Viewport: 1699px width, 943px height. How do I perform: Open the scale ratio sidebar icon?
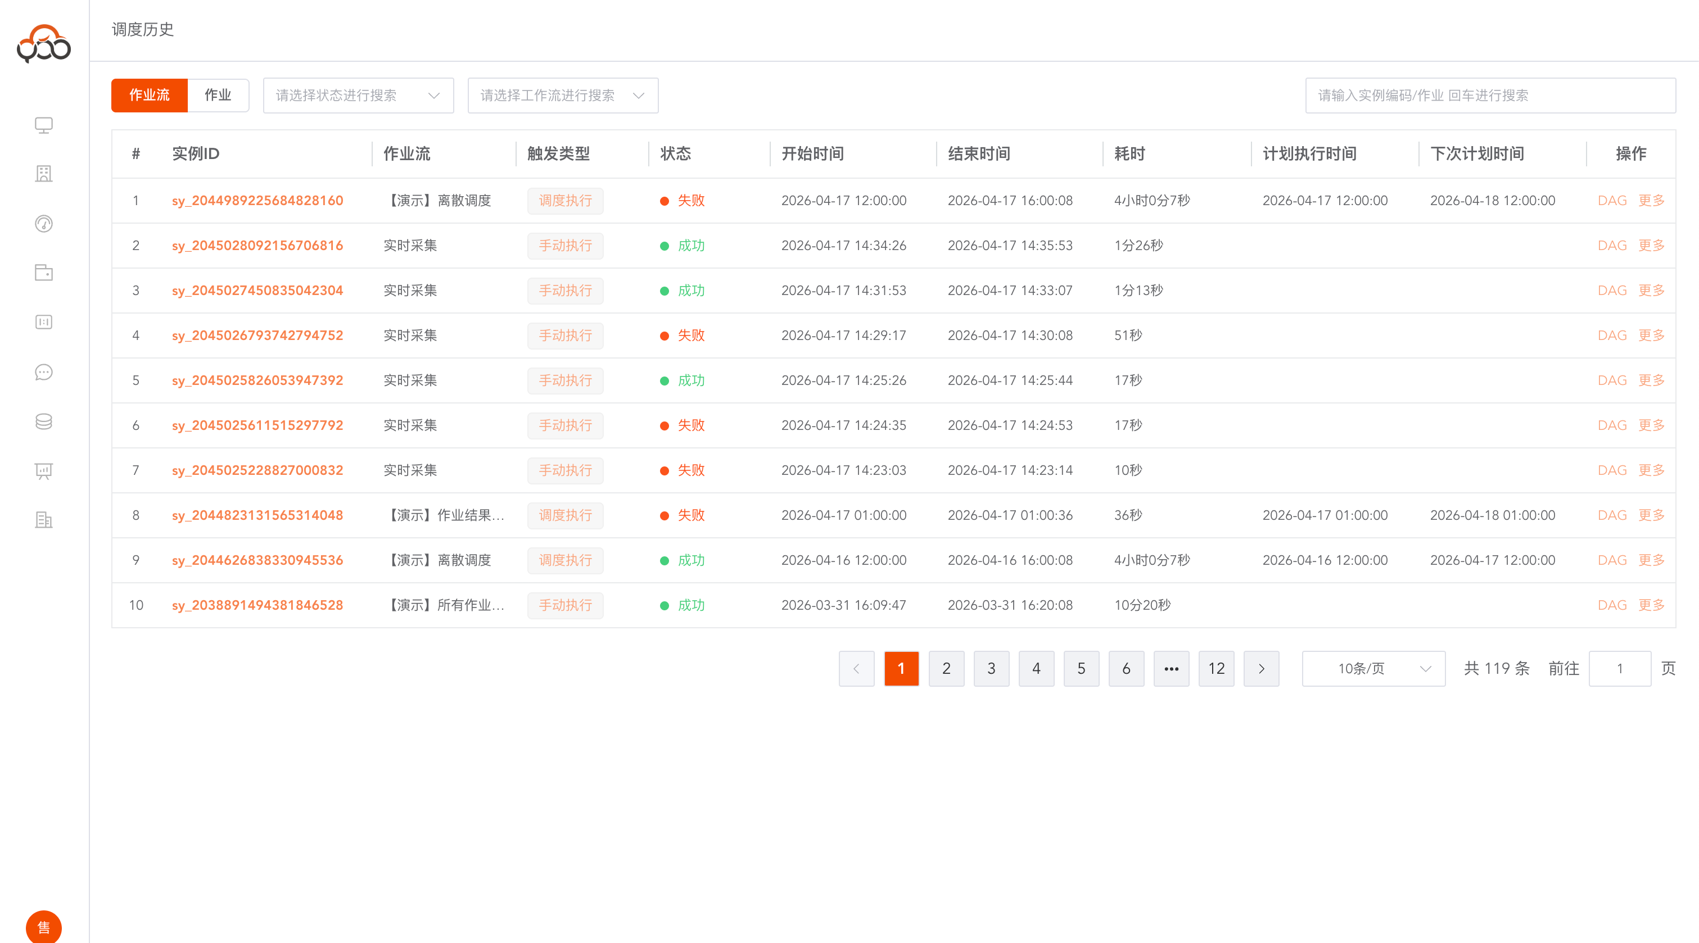click(x=43, y=322)
